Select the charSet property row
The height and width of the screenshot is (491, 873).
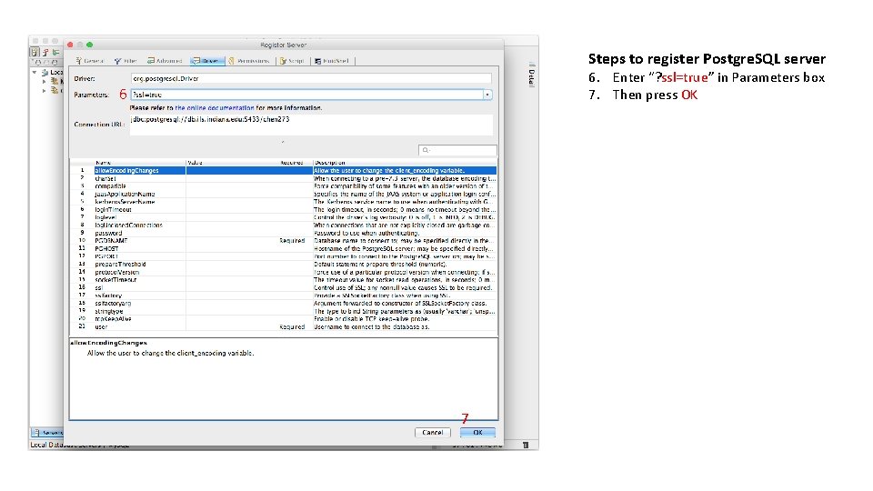[284, 178]
